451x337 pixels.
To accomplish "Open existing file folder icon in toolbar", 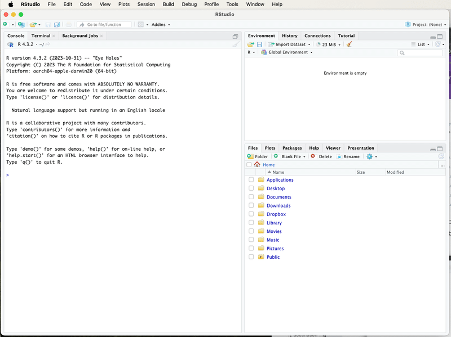I will click(x=33, y=25).
